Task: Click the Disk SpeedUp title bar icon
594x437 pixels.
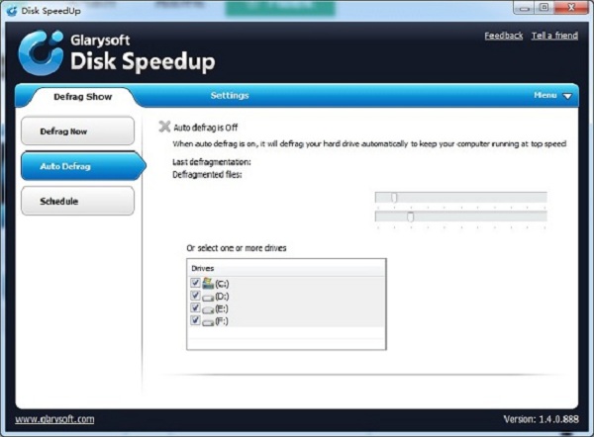Action: (x=12, y=11)
